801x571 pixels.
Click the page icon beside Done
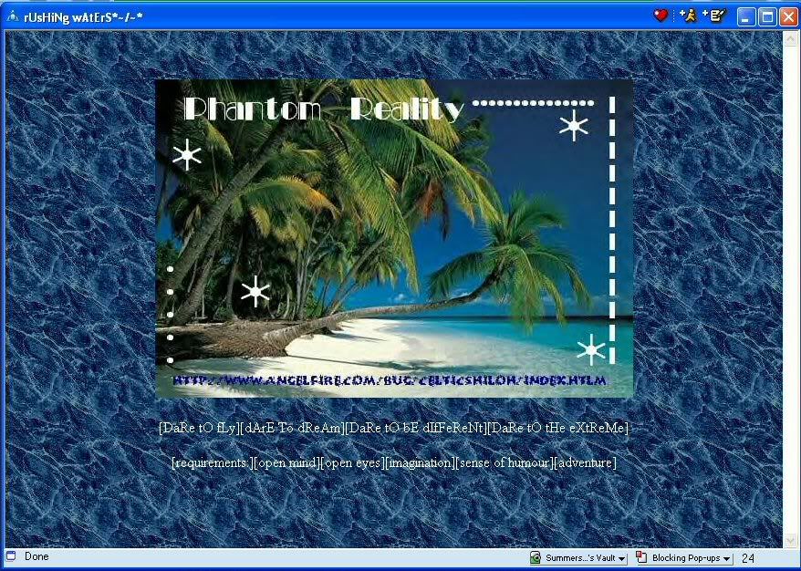(x=11, y=556)
